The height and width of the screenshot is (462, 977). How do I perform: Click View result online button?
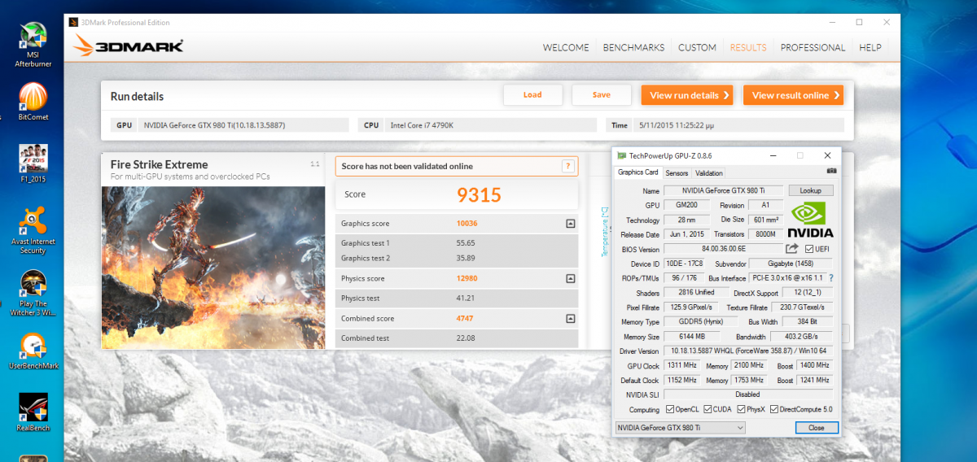pyautogui.click(x=793, y=95)
